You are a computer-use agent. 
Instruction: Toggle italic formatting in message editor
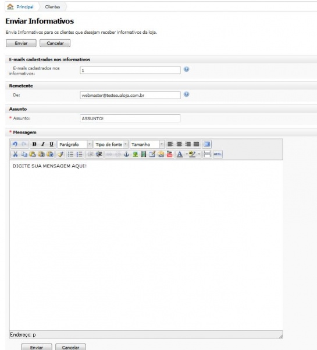(43, 144)
